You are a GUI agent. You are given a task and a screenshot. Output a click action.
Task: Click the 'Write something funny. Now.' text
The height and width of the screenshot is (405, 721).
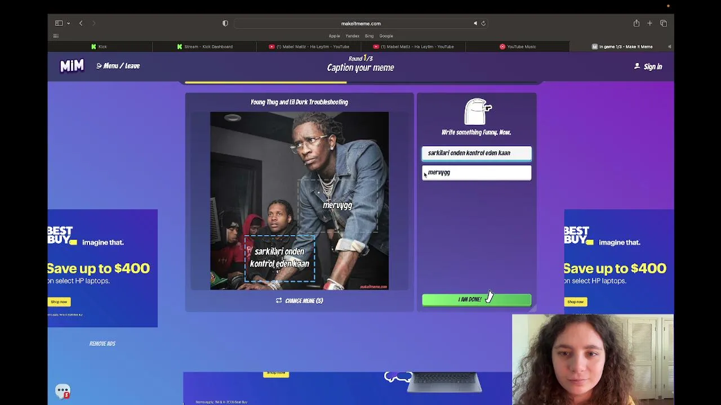click(476, 133)
